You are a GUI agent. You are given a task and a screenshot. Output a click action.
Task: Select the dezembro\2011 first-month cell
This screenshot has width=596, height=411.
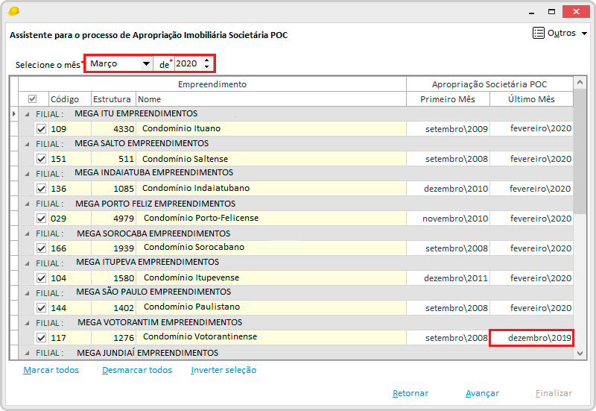[448, 277]
